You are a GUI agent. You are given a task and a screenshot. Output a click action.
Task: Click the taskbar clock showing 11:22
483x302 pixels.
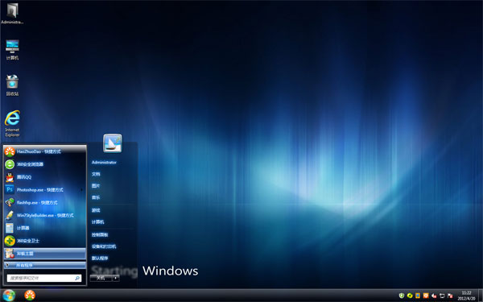[x=466, y=296]
